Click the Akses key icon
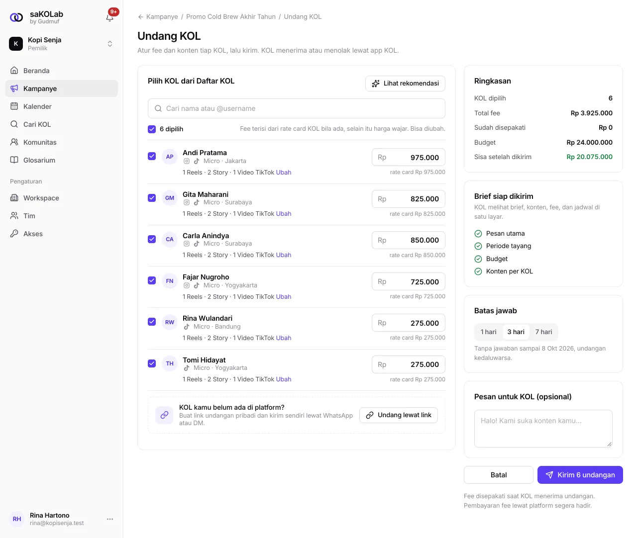637x538 pixels. (14, 234)
